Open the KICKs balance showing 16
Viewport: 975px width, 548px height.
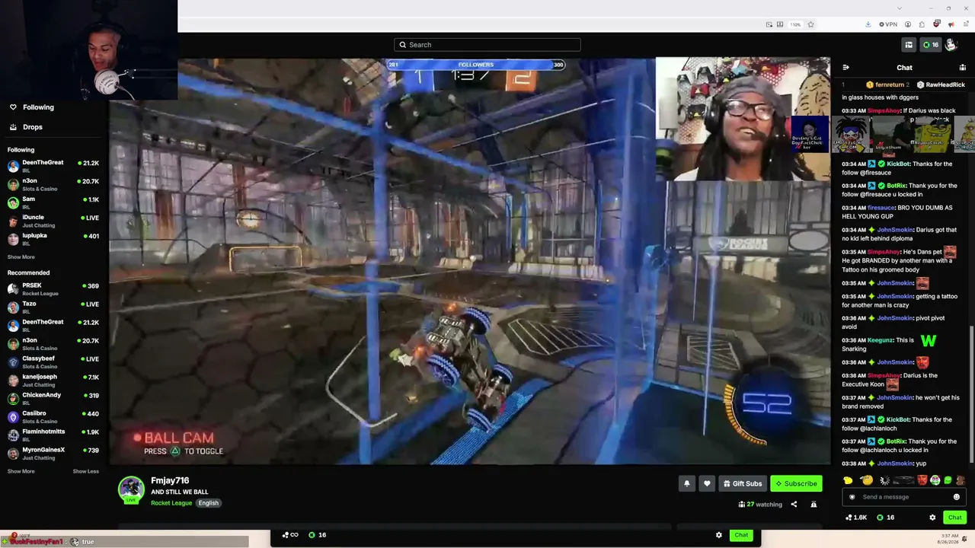pos(930,45)
